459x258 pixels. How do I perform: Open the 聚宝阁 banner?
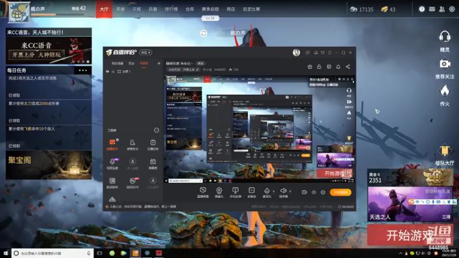pyautogui.click(x=49, y=165)
